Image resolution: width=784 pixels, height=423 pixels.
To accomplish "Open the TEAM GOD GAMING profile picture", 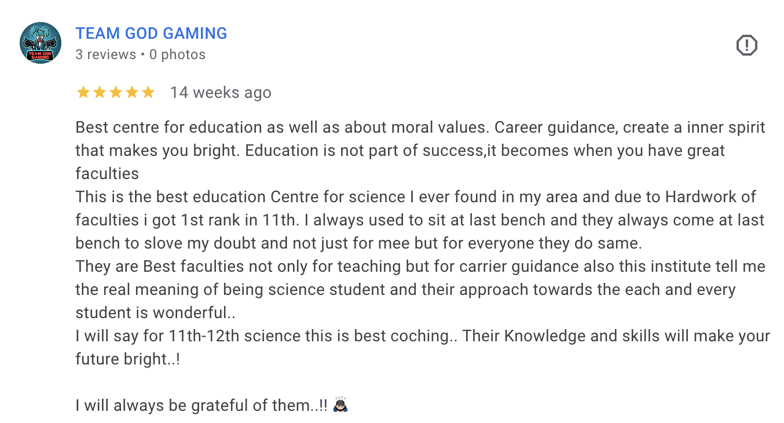I will tap(41, 43).
